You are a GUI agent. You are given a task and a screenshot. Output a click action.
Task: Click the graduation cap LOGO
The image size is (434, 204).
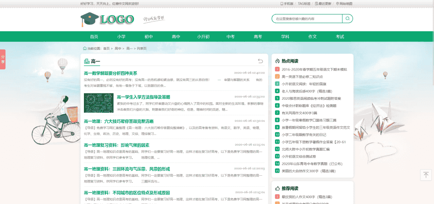coord(107,19)
